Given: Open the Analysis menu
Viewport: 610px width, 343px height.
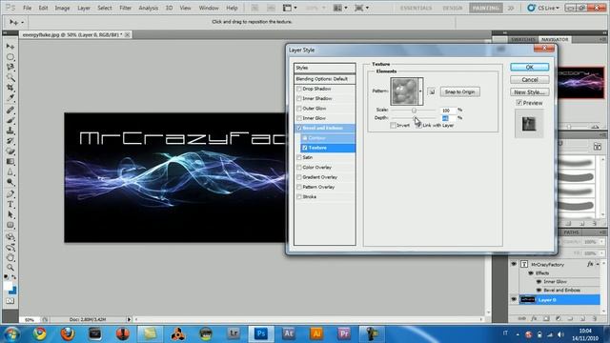Looking at the screenshot, I should coord(149,8).
